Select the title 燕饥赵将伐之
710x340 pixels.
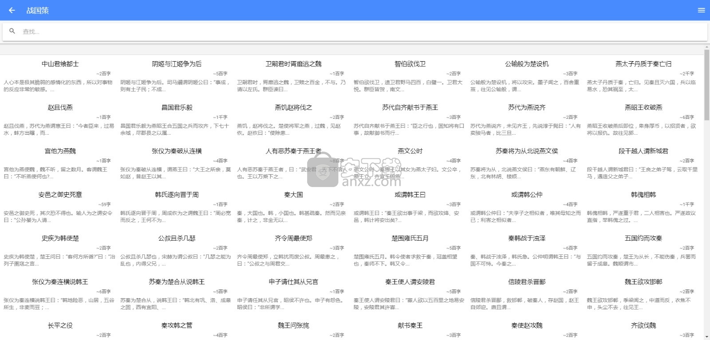(293, 107)
